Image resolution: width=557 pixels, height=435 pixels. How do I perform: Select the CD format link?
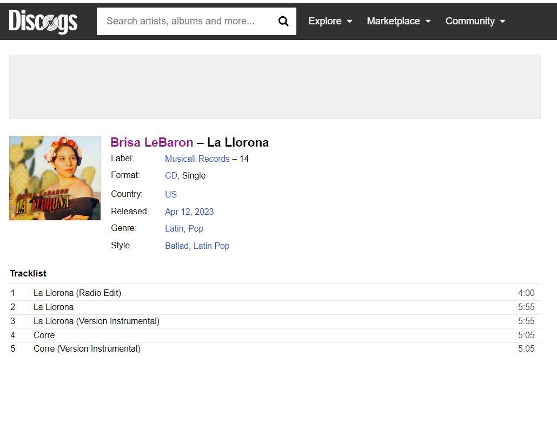coord(171,175)
